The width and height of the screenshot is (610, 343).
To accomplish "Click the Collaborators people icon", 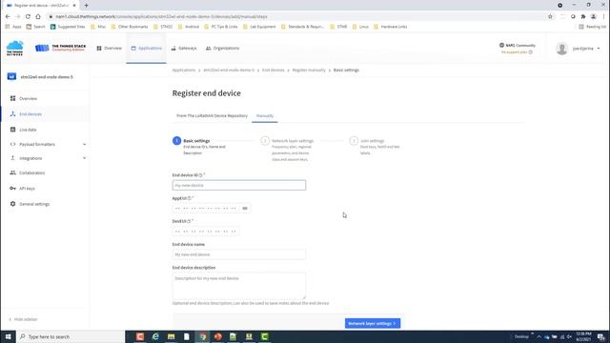I will (12, 172).
